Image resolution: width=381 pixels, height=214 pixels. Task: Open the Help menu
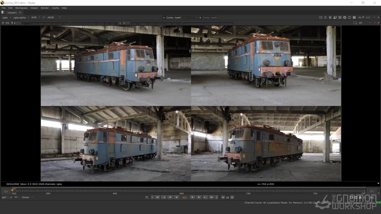[x=64, y=8]
